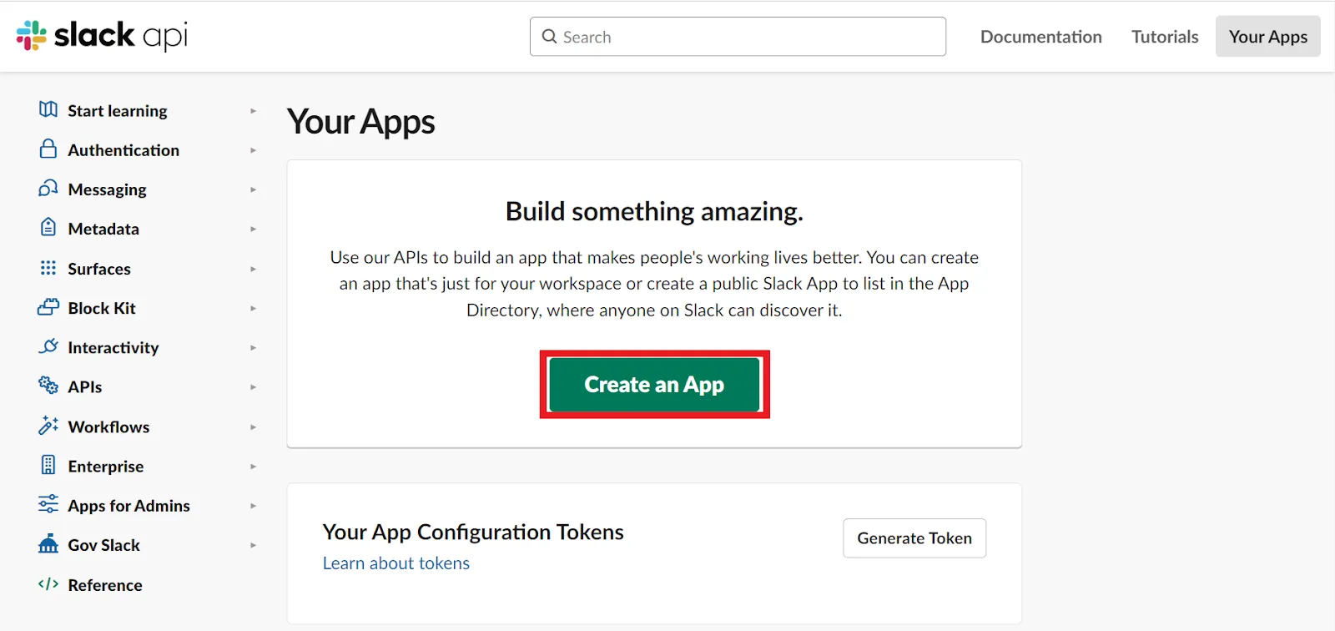The width and height of the screenshot is (1335, 631).
Task: Open the Your Apps nav tab
Action: coord(1267,37)
